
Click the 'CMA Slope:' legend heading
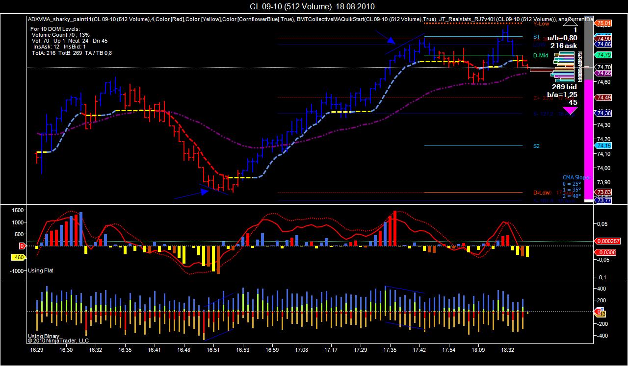pos(577,177)
